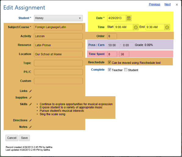Focus the Topic input field

pyautogui.click(x=58, y=63)
